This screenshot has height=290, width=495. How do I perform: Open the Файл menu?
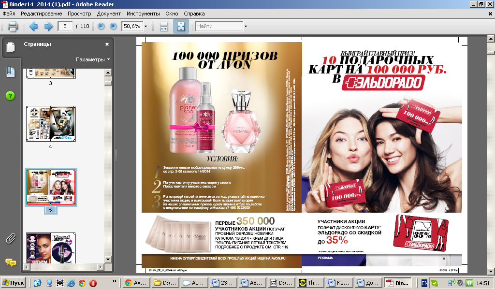(9, 14)
